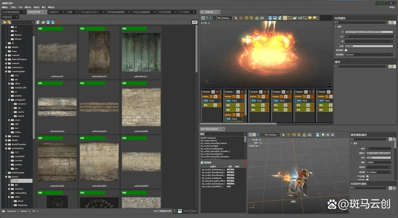The height and width of the screenshot is (218, 398).
Task: Open the RL_DSBase render layer dropdown
Action: (379, 172)
